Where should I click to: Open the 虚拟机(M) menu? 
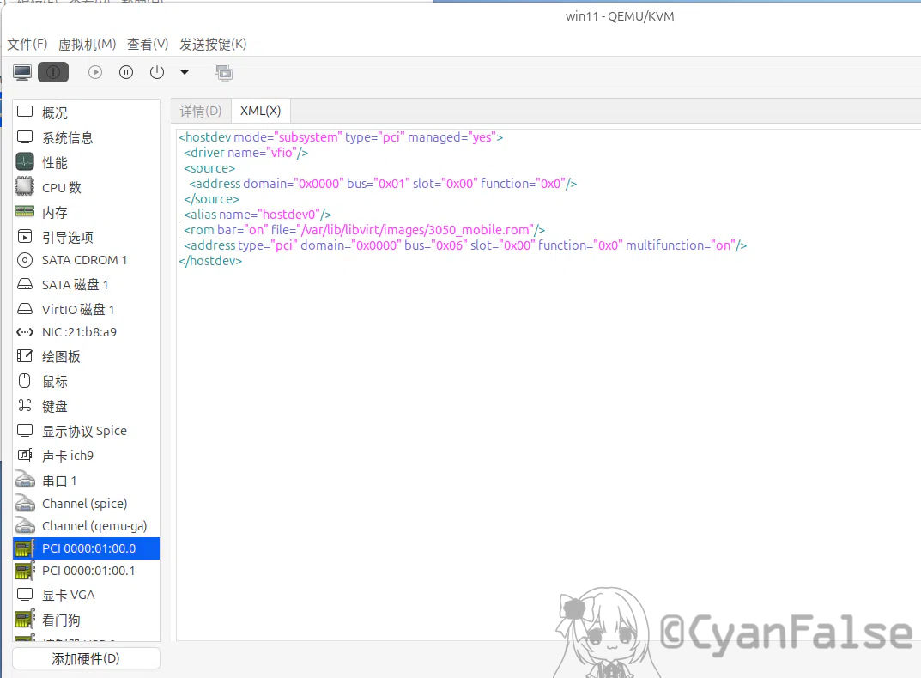click(x=87, y=44)
